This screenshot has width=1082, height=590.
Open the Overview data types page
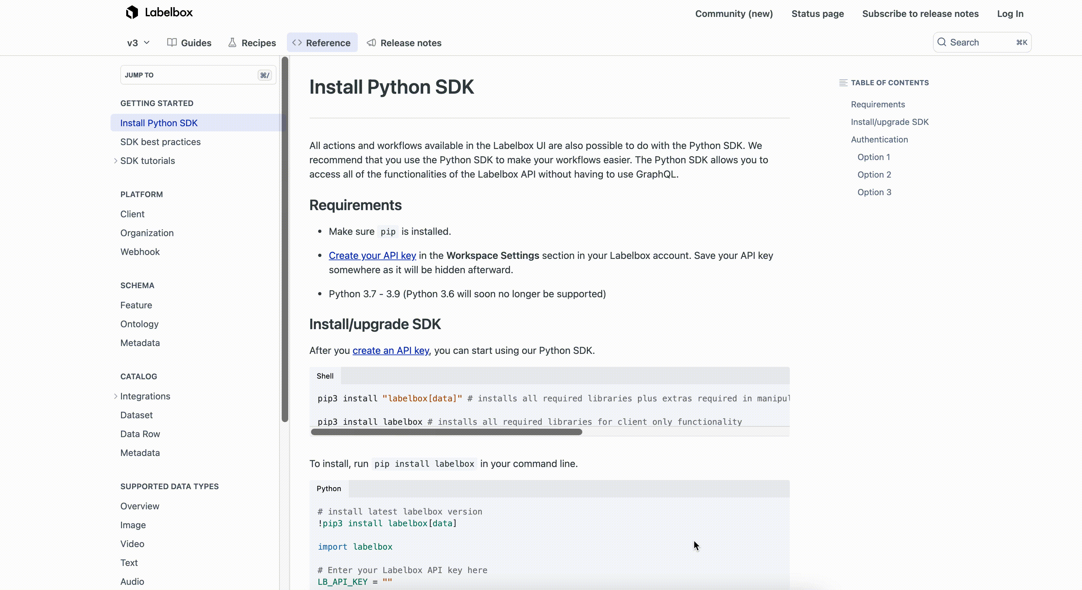click(x=140, y=506)
